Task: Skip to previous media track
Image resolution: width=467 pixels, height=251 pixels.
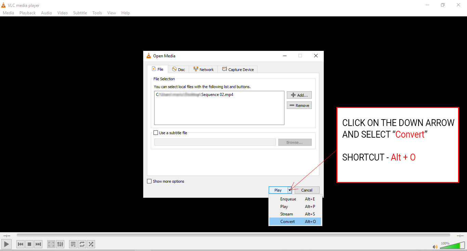Action: tap(21, 244)
